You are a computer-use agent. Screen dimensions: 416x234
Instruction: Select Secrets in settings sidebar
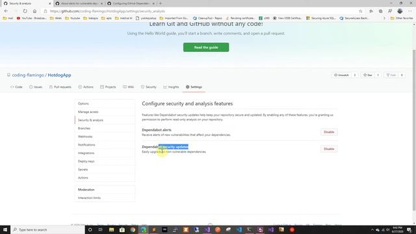click(105, 169)
